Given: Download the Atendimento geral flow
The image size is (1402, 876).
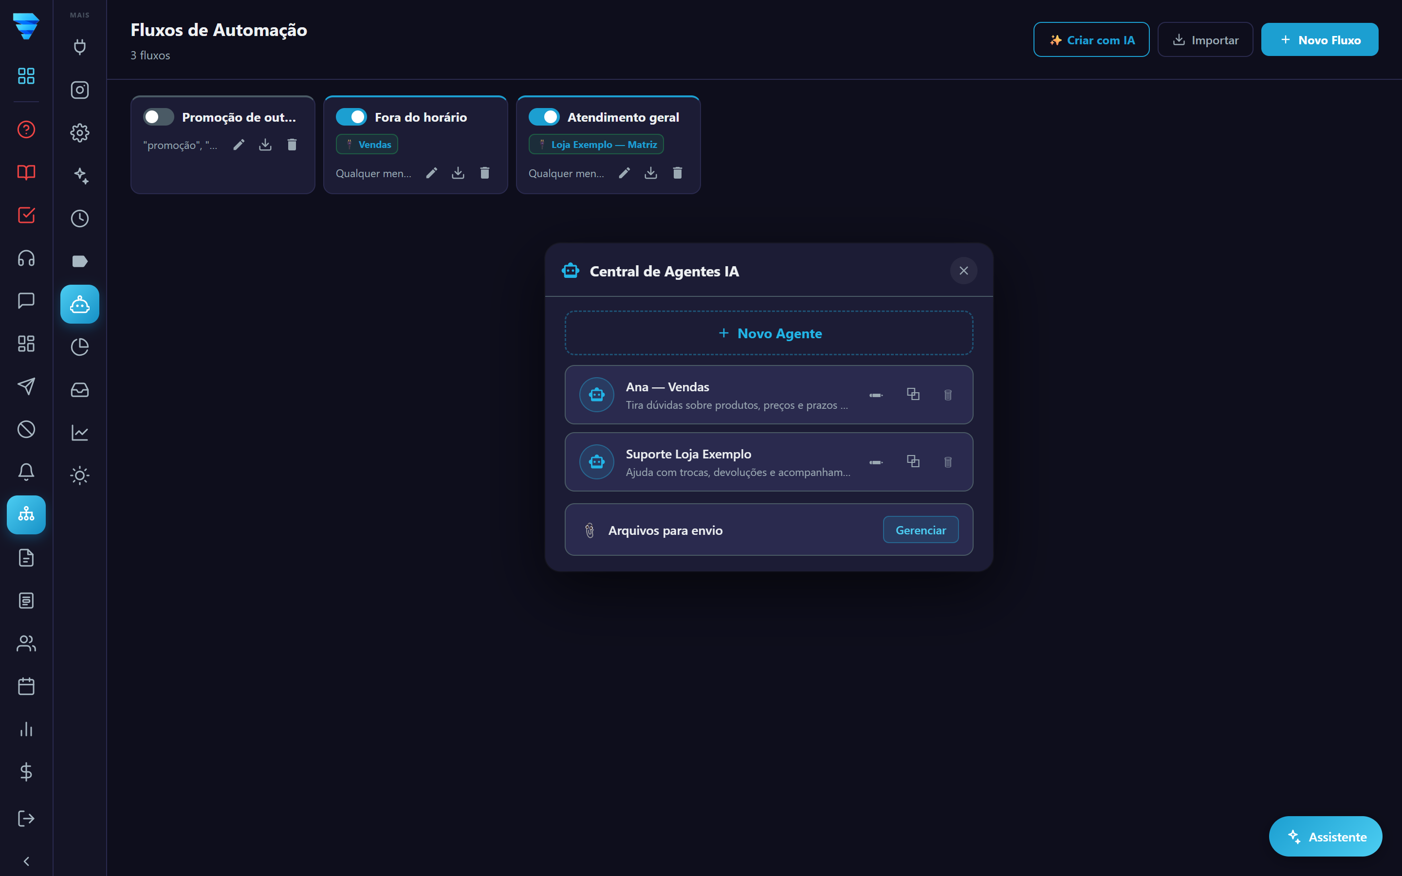Looking at the screenshot, I should [x=650, y=173].
